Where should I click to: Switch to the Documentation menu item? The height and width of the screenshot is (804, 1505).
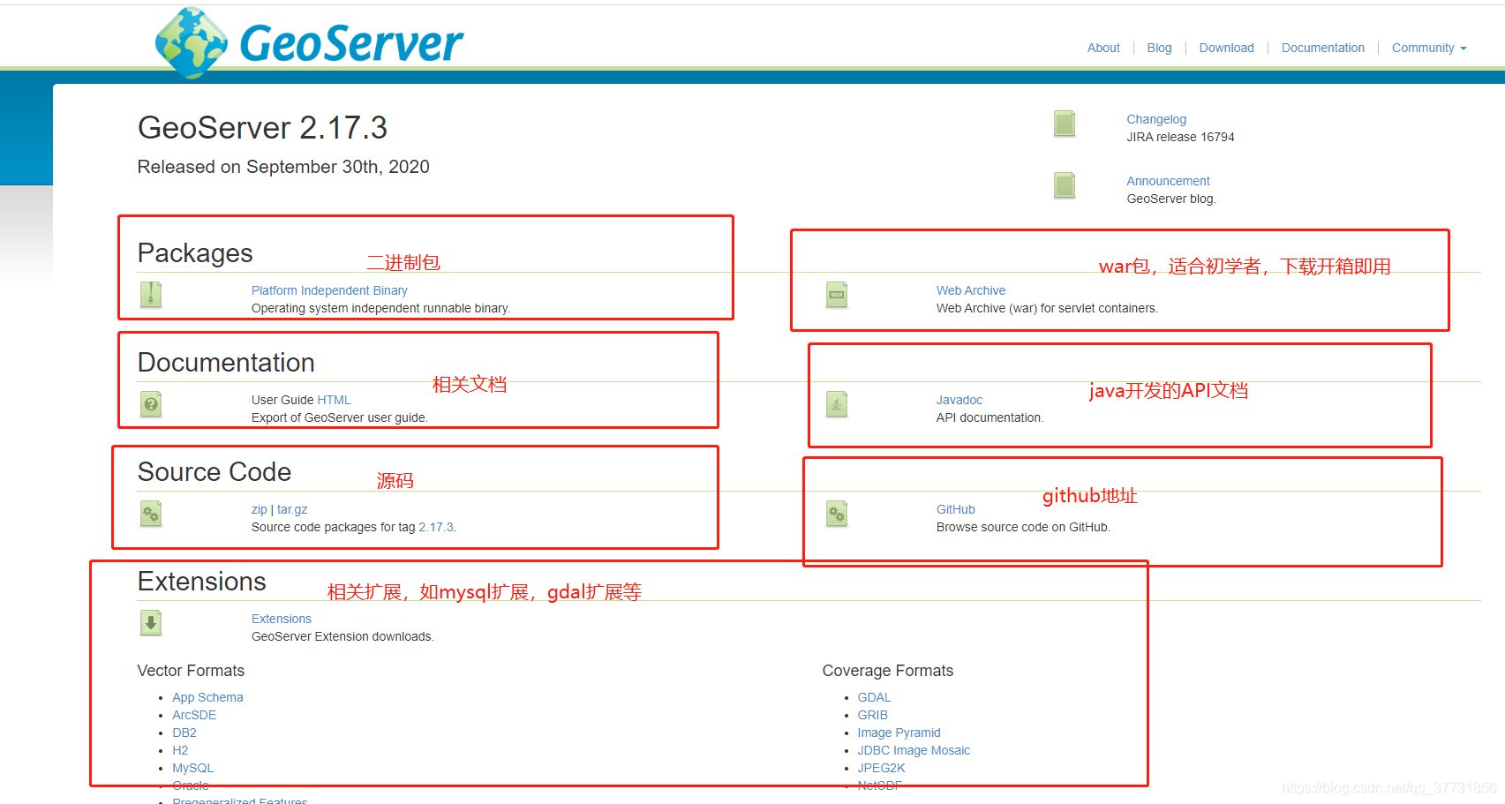tap(1322, 48)
